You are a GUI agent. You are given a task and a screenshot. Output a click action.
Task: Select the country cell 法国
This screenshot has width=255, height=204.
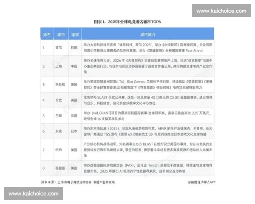pos(74,116)
